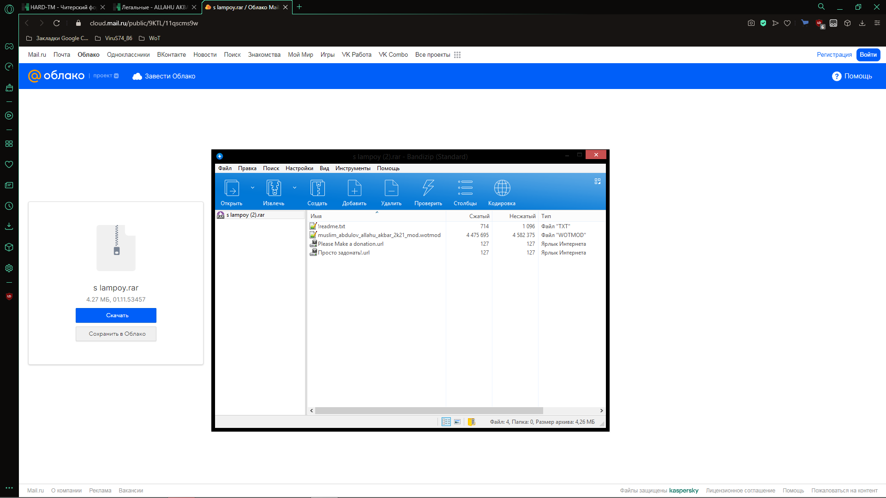Click the Проверить test archive icon
The height and width of the screenshot is (498, 886).
click(x=428, y=188)
